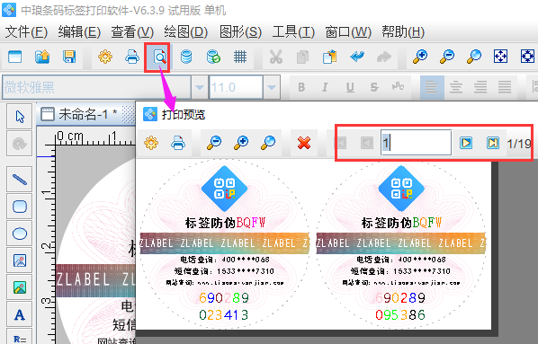Screen dimensions: 538x344
Task: Align text left
Action: click(432, 87)
